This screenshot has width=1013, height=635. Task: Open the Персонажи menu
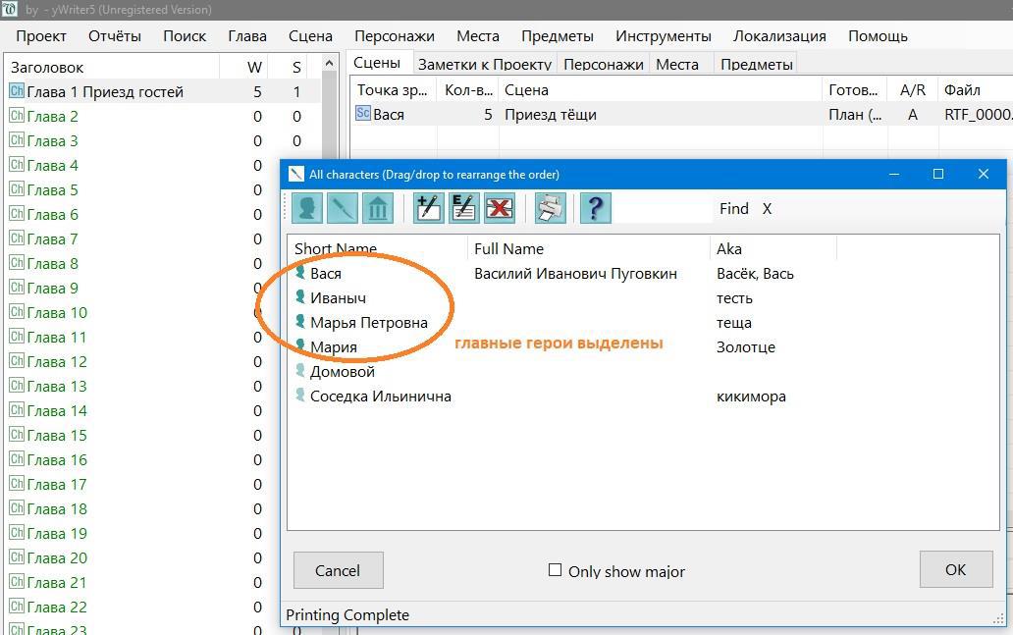click(394, 36)
